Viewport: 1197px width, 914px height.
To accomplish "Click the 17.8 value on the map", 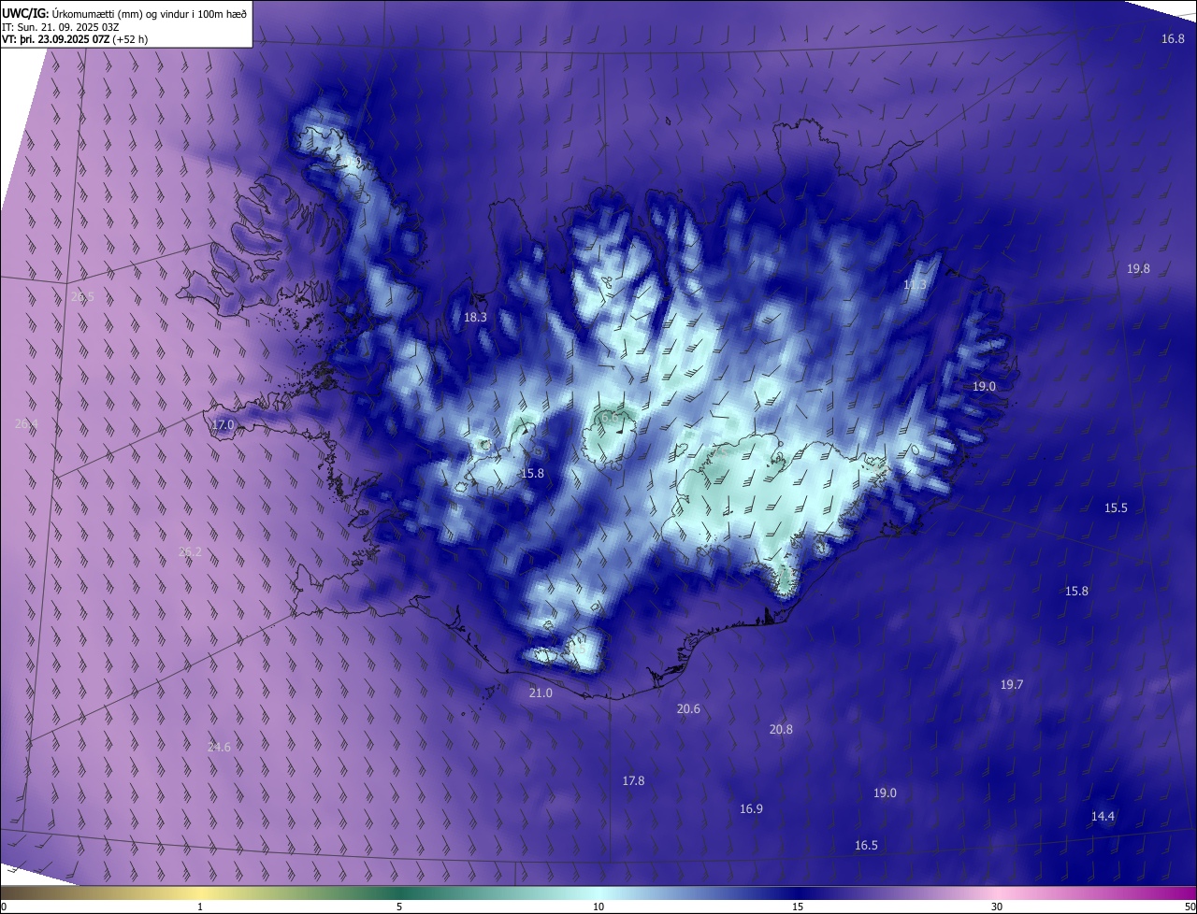I will (x=633, y=780).
